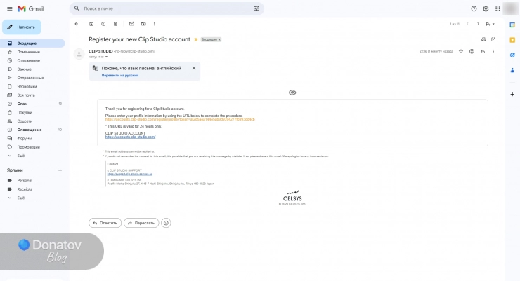
Task: Open the Clip Studio profile registration URL
Action: 180,119
